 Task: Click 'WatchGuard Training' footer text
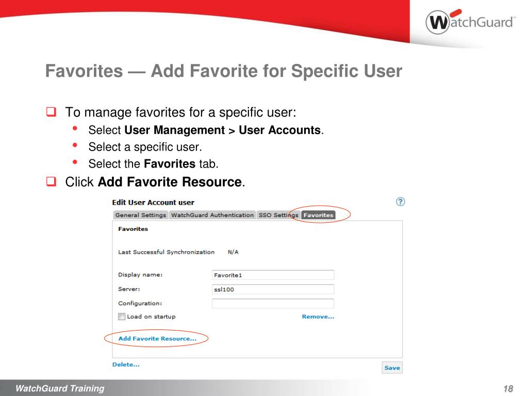pyautogui.click(x=60, y=388)
